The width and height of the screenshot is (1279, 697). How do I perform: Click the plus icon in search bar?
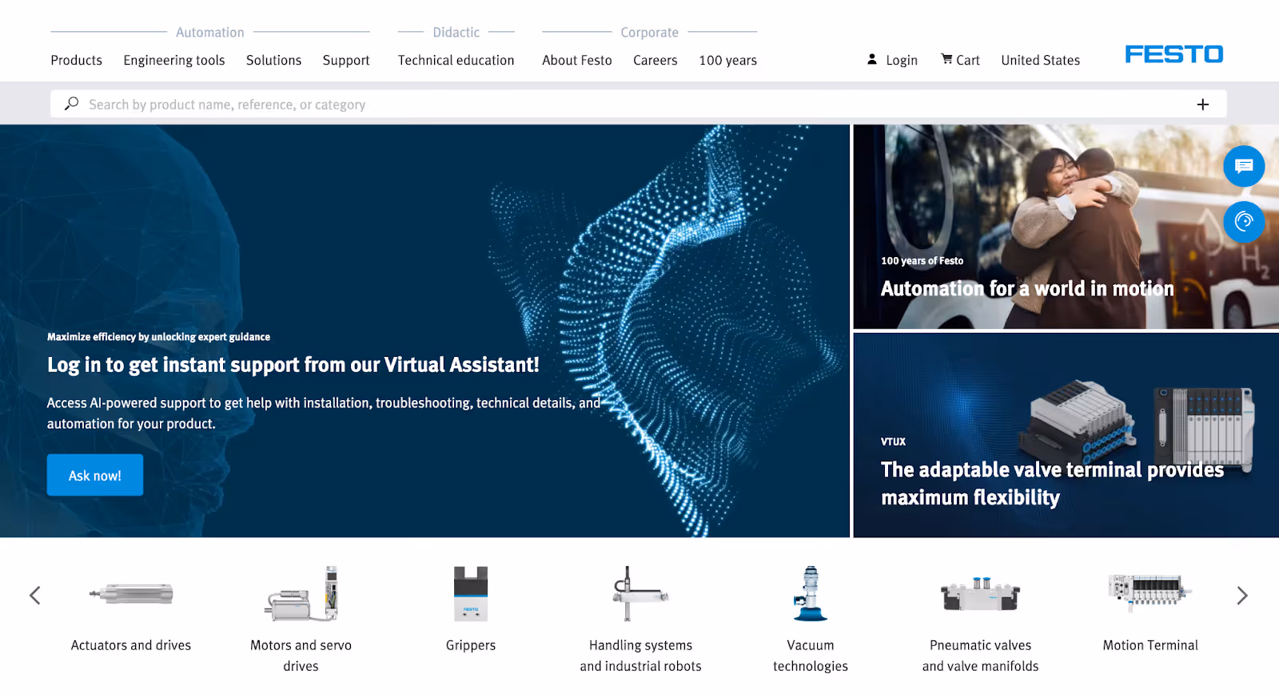point(1202,105)
